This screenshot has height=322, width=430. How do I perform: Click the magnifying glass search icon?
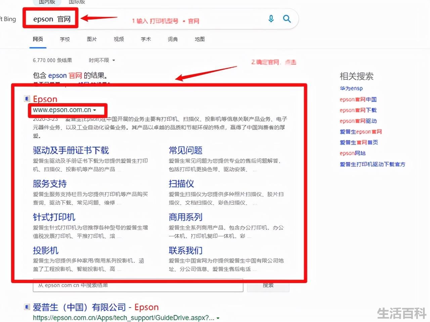(287, 18)
